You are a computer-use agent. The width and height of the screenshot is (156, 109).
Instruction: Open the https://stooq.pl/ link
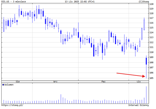tap(12, 105)
